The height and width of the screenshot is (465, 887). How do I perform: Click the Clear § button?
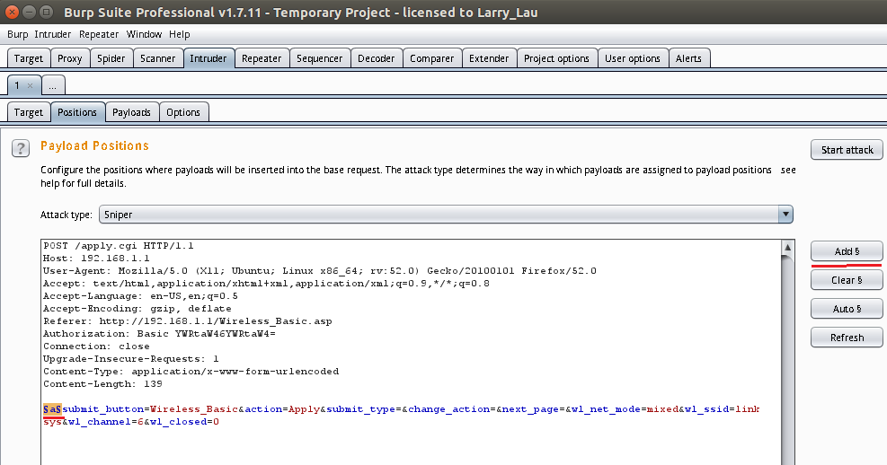pos(847,280)
